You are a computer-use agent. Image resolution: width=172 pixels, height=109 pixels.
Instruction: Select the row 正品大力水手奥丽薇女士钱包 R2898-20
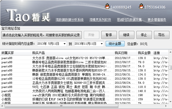point(84,83)
